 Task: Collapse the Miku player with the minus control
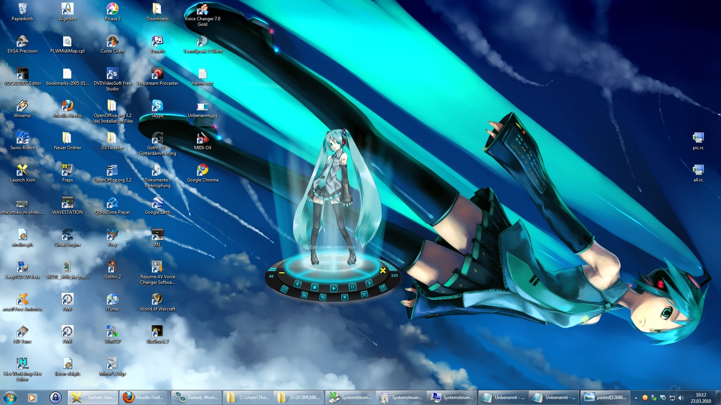pos(282,273)
